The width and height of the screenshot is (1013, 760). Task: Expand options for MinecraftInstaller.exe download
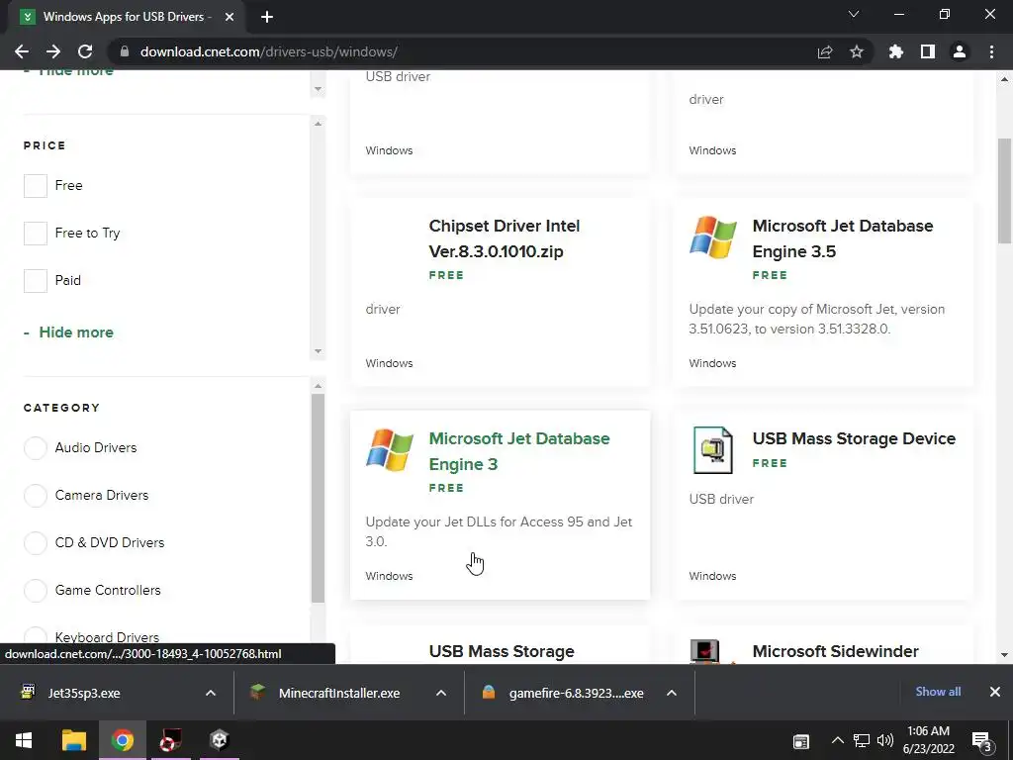click(x=441, y=693)
